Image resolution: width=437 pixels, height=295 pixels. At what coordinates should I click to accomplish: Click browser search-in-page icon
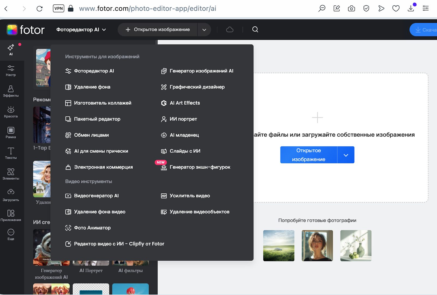tap(322, 8)
